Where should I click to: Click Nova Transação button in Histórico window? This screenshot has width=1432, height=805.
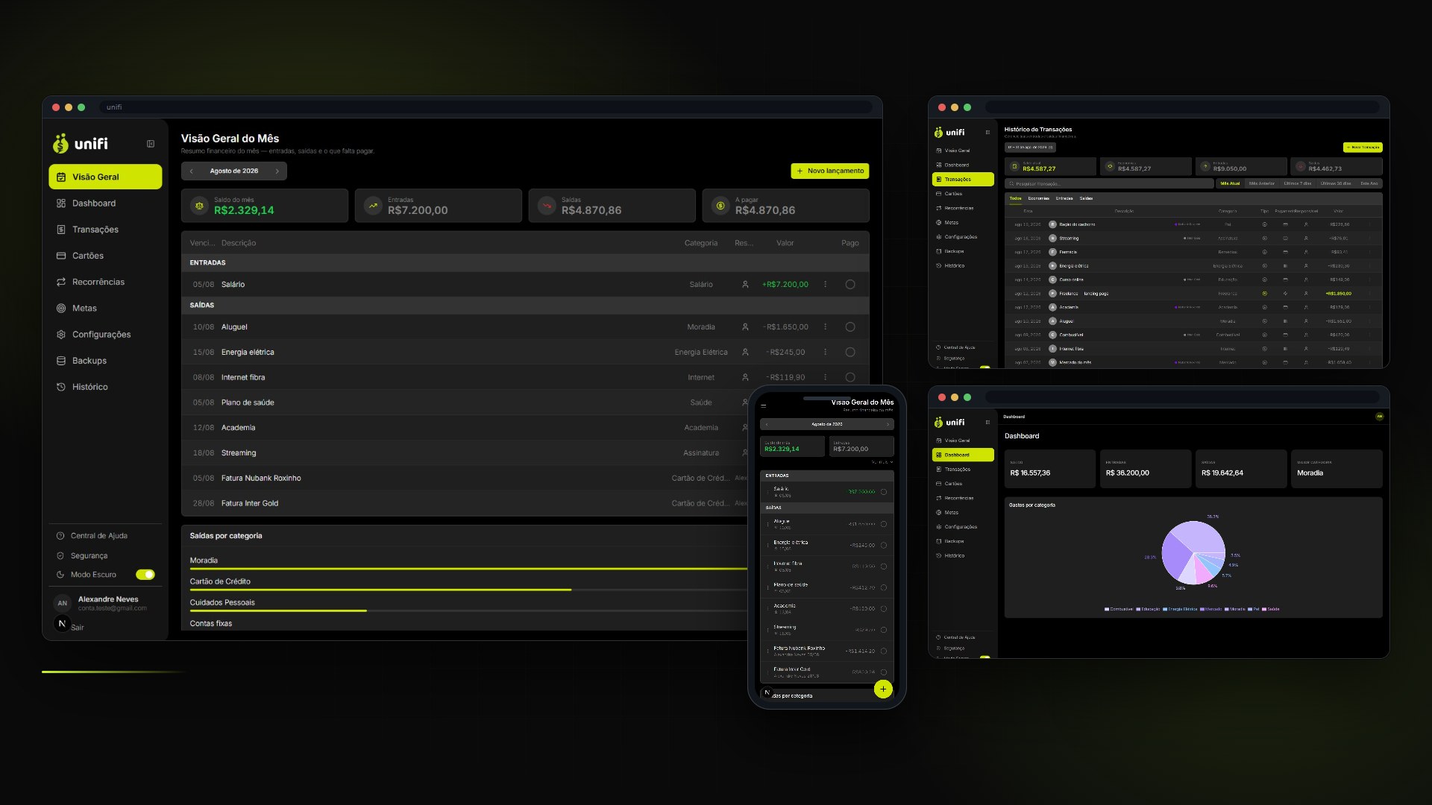point(1363,148)
